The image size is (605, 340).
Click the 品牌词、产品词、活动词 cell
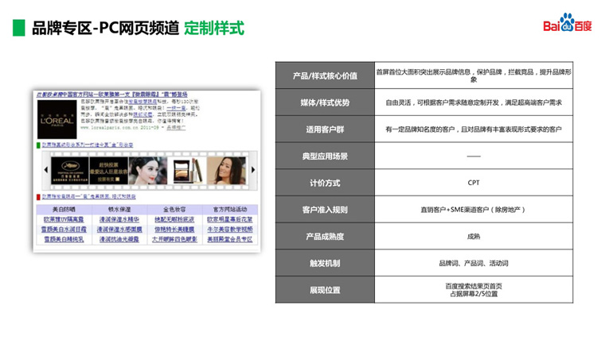[x=474, y=263]
